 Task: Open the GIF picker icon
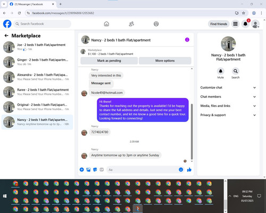(x=102, y=169)
